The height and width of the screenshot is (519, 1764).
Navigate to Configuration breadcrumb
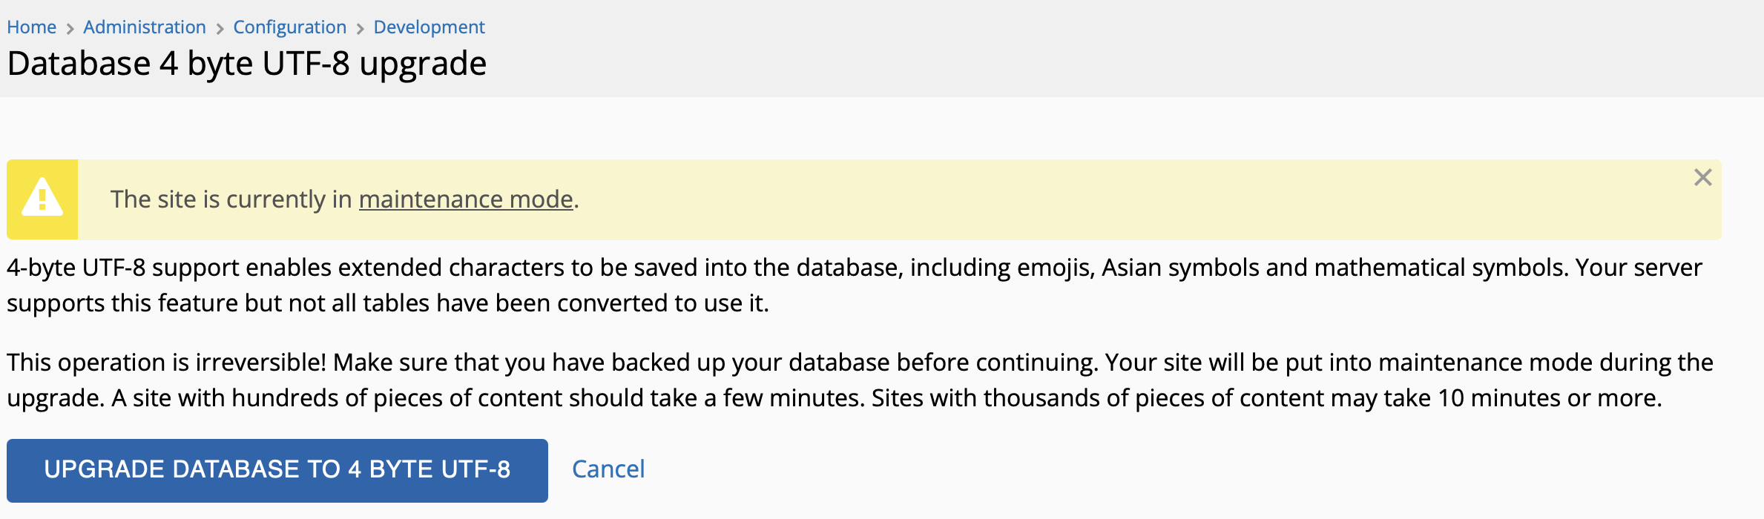[x=290, y=27]
